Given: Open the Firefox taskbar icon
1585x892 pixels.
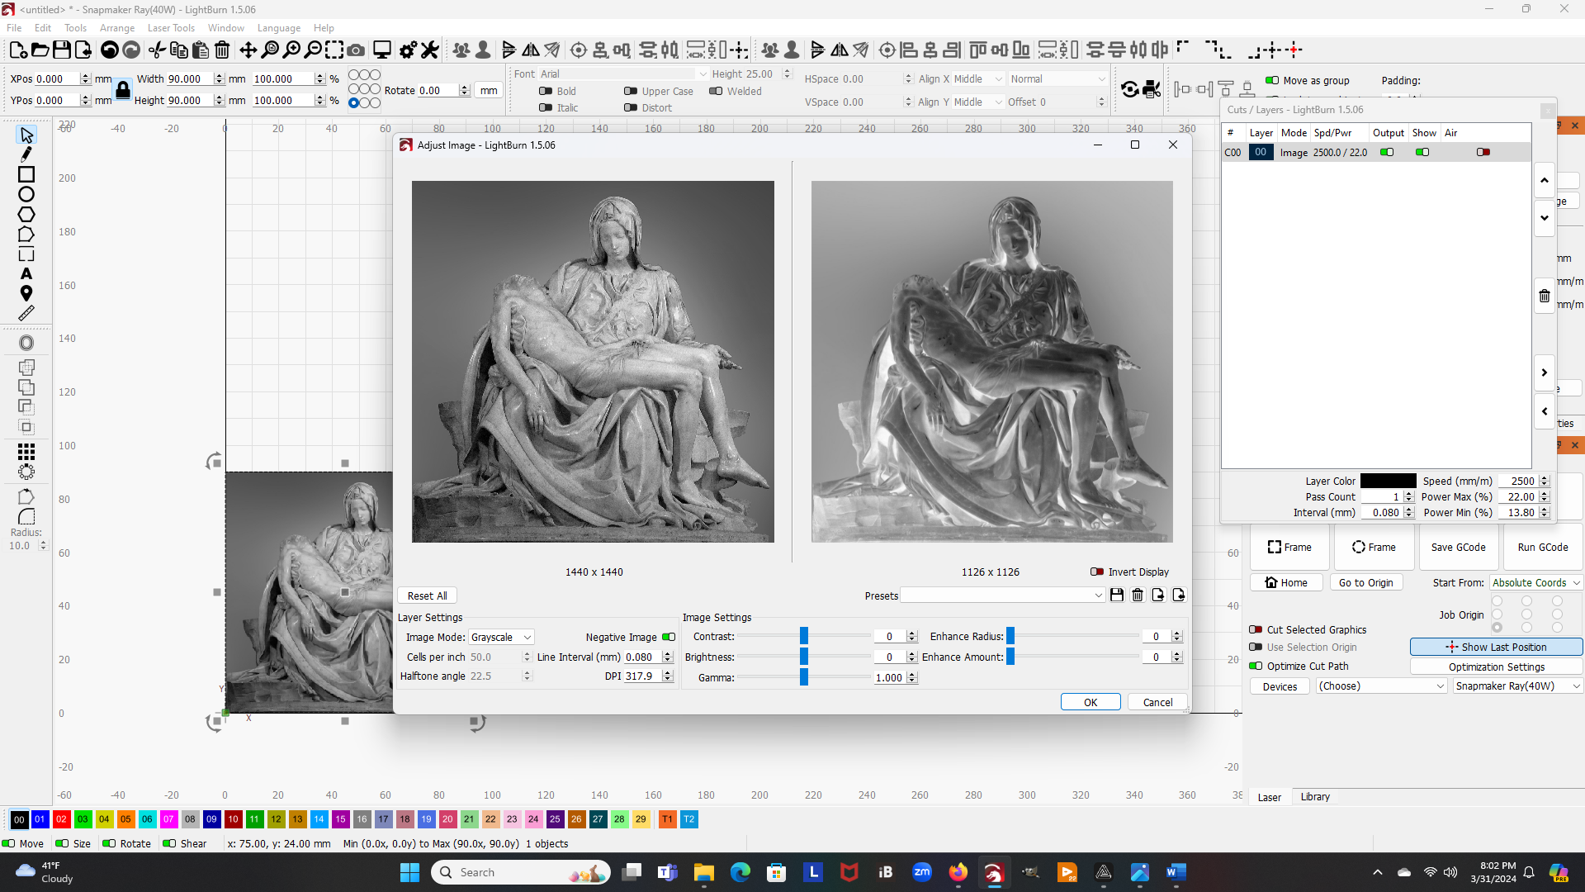Looking at the screenshot, I should click(958, 872).
